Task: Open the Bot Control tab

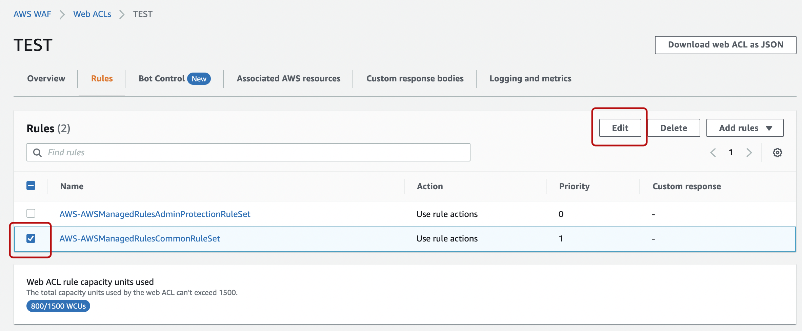Action: click(x=162, y=79)
